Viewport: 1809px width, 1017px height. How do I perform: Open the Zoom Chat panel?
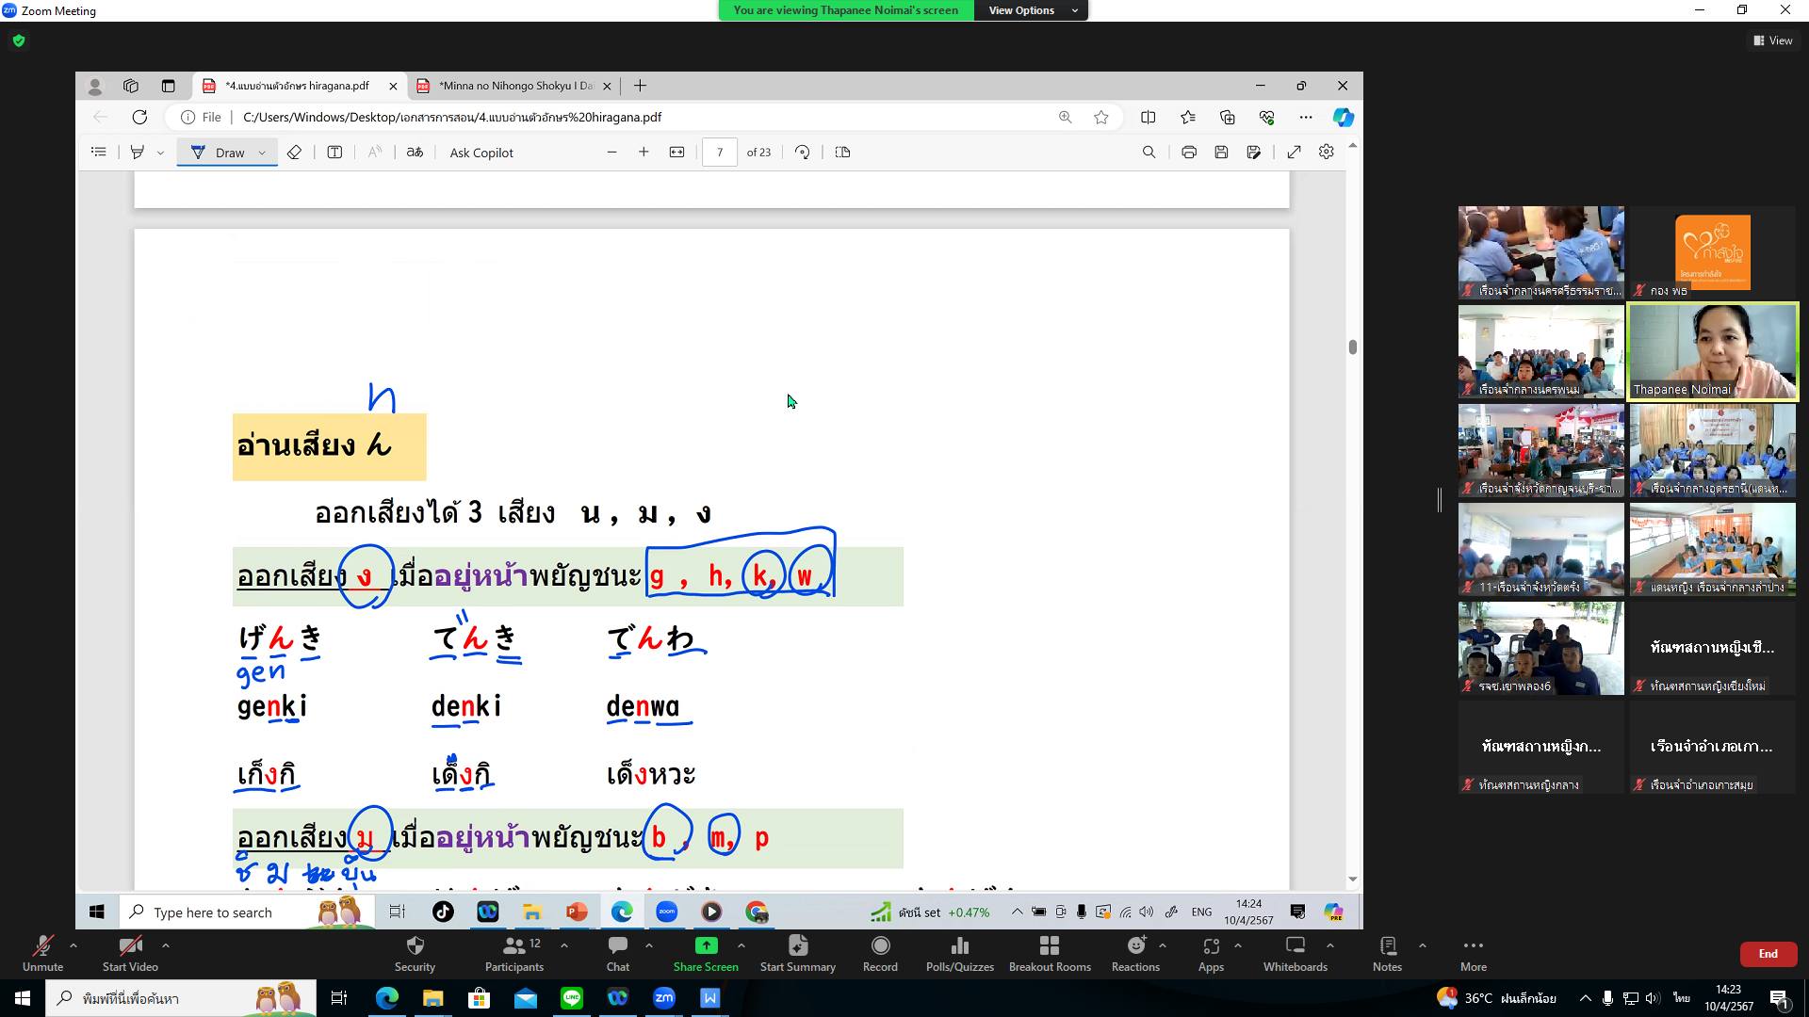pos(617,953)
